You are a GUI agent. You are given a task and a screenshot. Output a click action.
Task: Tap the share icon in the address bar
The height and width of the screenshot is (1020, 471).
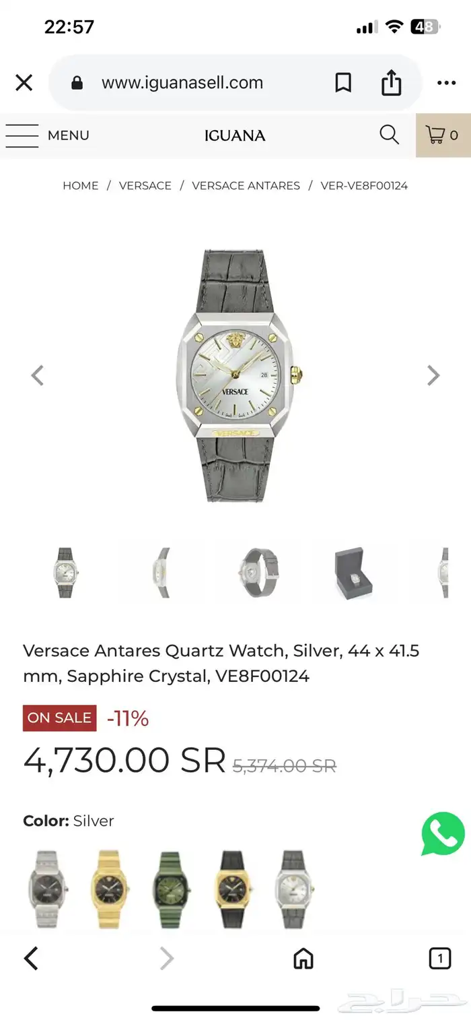click(391, 82)
